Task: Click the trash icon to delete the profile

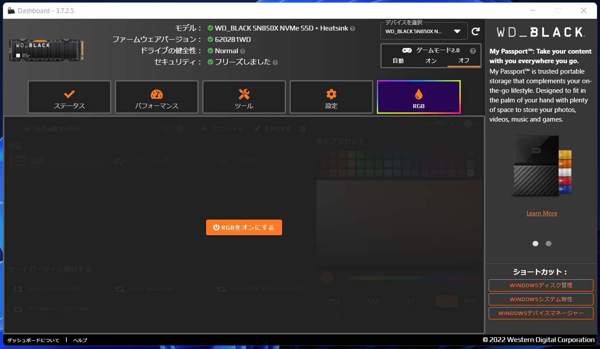Action: (303, 129)
